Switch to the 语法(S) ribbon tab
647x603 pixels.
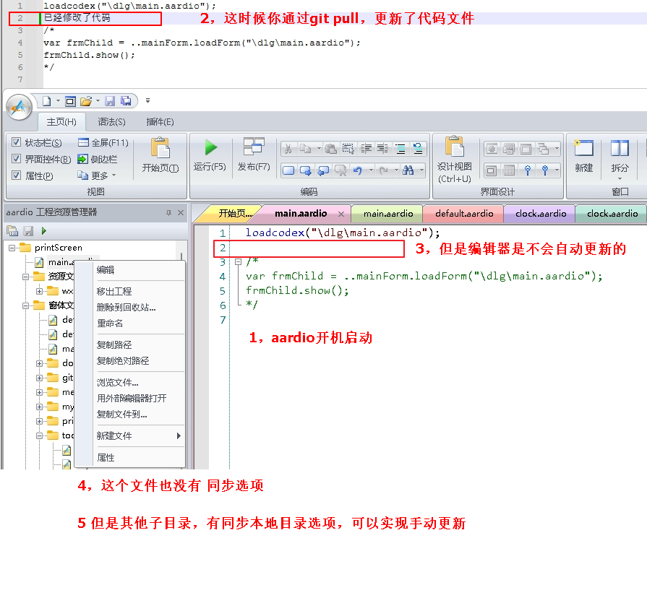[x=111, y=122]
